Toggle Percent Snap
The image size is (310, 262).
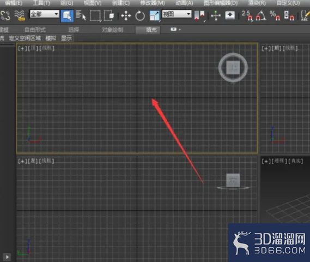275,16
